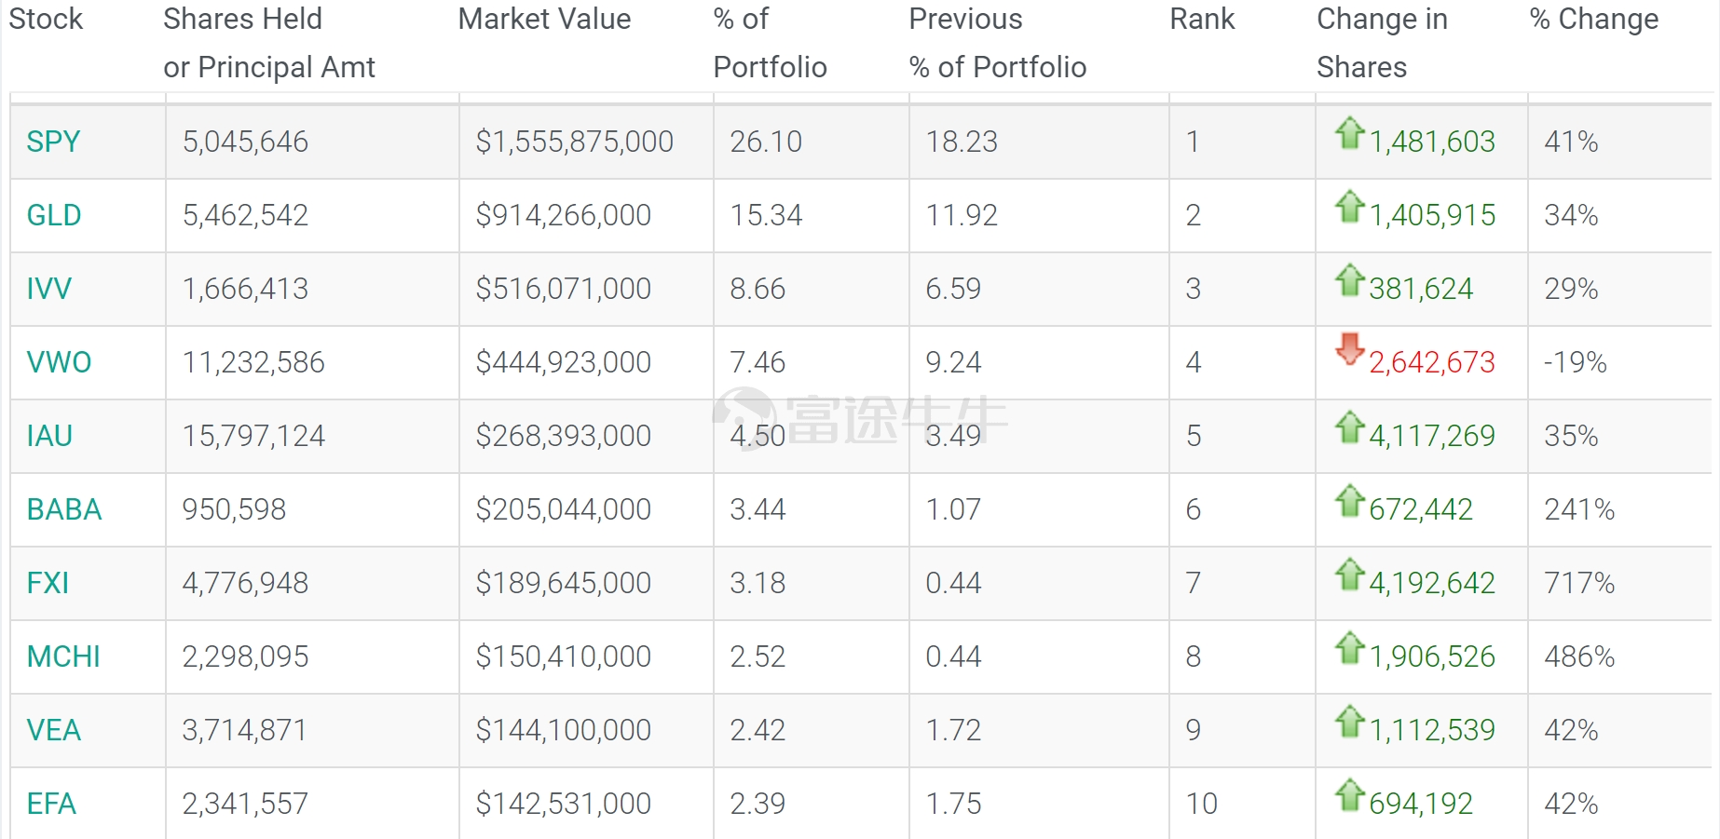Click the green up arrow beside 1,405,915

pyautogui.click(x=1349, y=207)
